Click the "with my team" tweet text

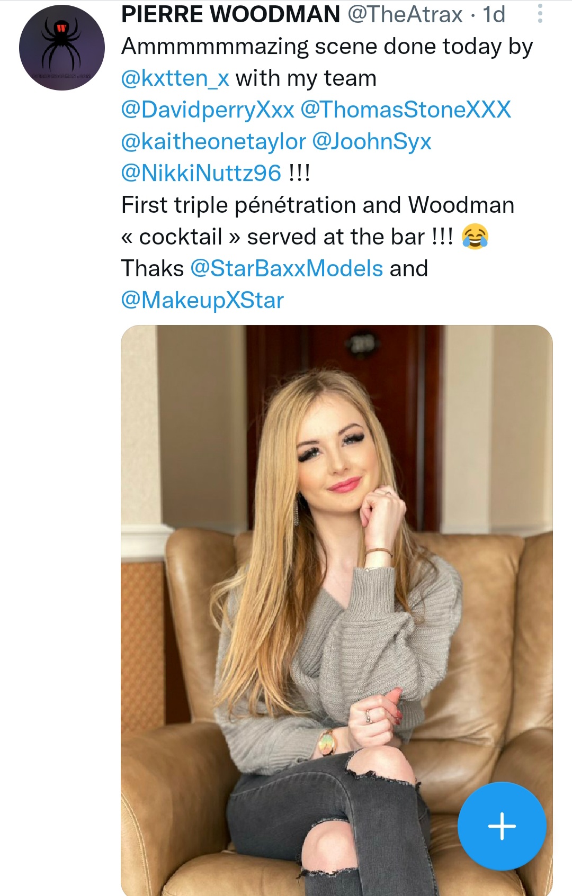pyautogui.click(x=306, y=78)
